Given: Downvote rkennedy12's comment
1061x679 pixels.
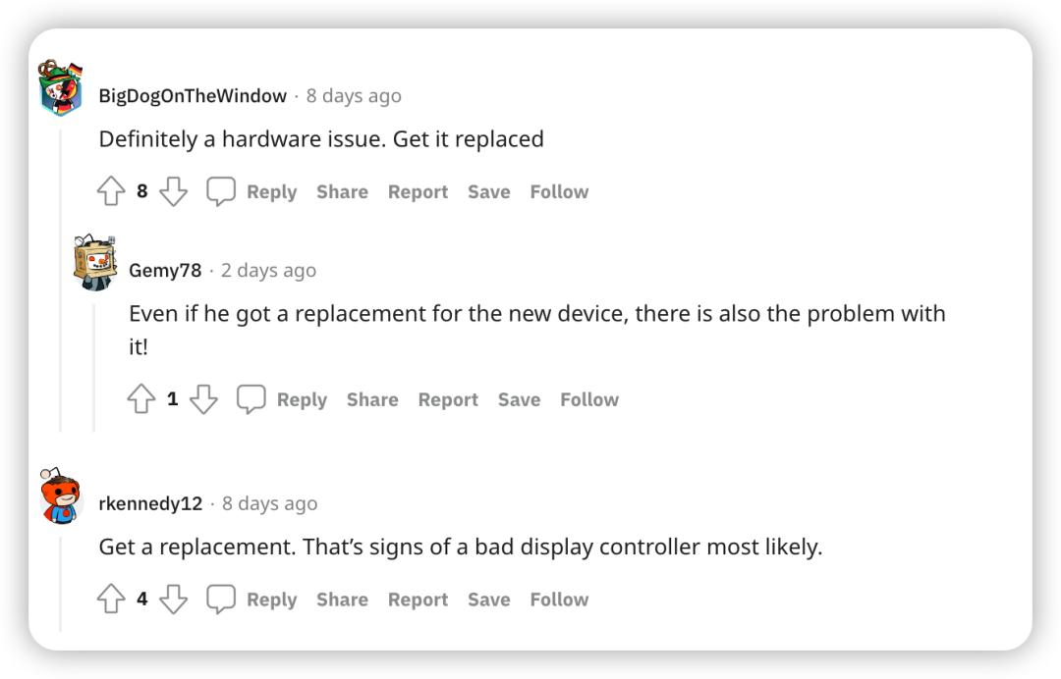Looking at the screenshot, I should coord(174,599).
